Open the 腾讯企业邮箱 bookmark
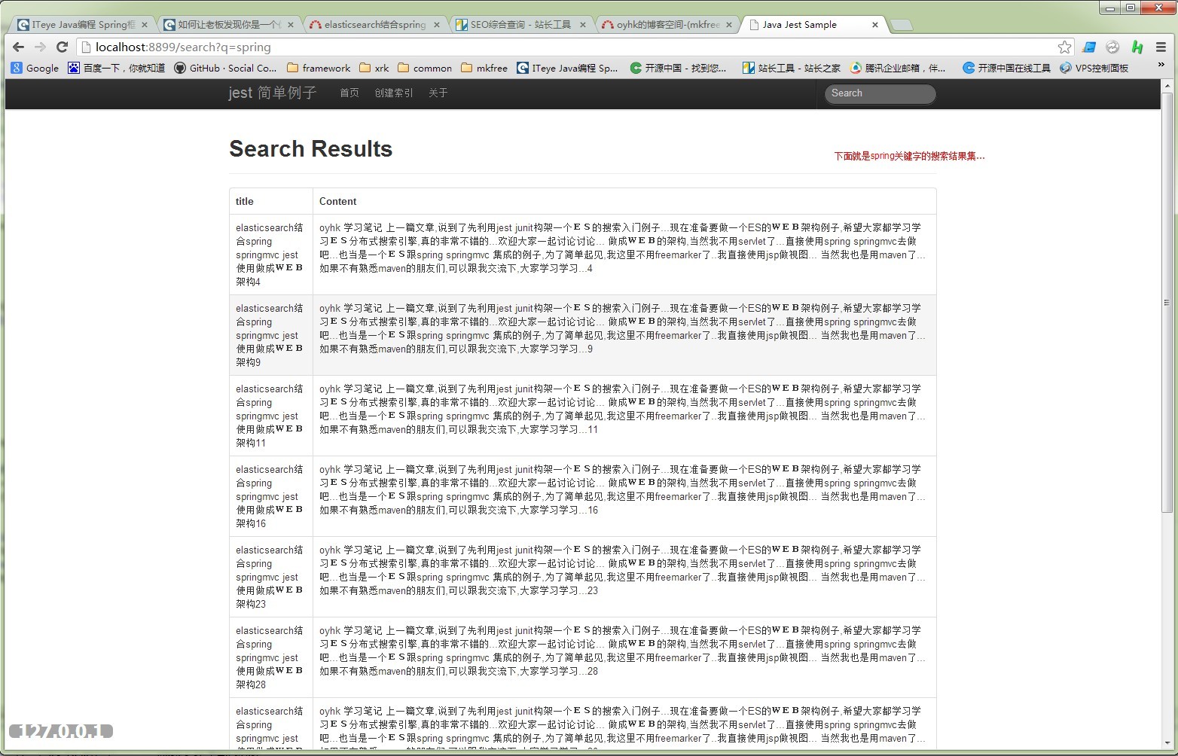This screenshot has height=756, width=1178. 898,68
